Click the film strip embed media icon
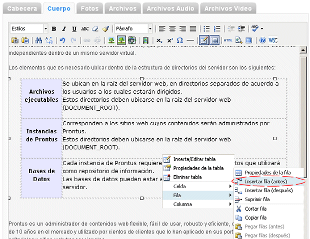The image size is (310, 239). pyautogui.click(x=145, y=40)
